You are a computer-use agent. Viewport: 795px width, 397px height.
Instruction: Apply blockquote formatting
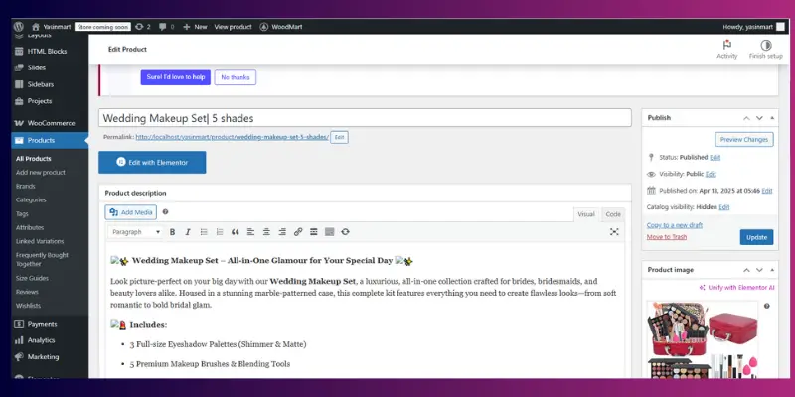pyautogui.click(x=235, y=232)
